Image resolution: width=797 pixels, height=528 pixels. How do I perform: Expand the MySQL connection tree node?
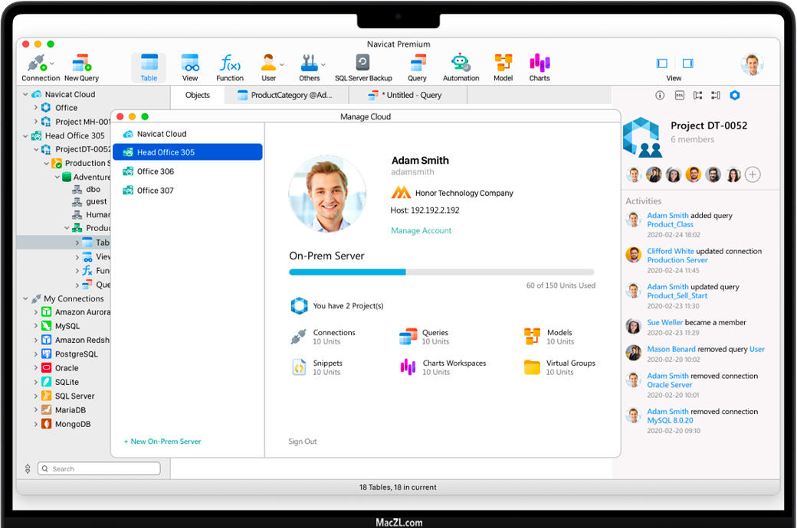point(36,327)
